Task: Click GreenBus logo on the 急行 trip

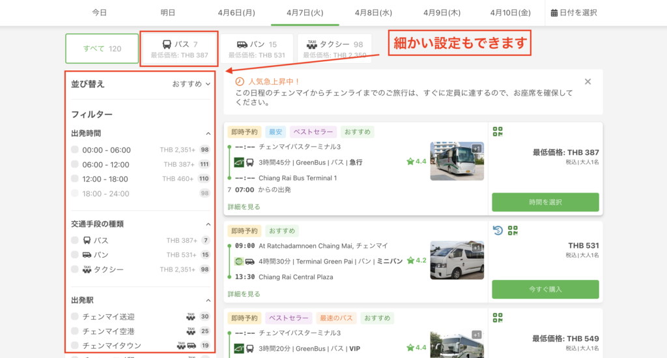Action: (239, 162)
